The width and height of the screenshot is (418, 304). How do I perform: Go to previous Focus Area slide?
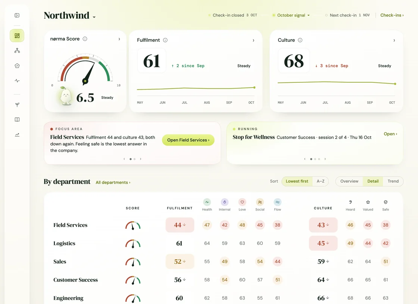[124, 159]
